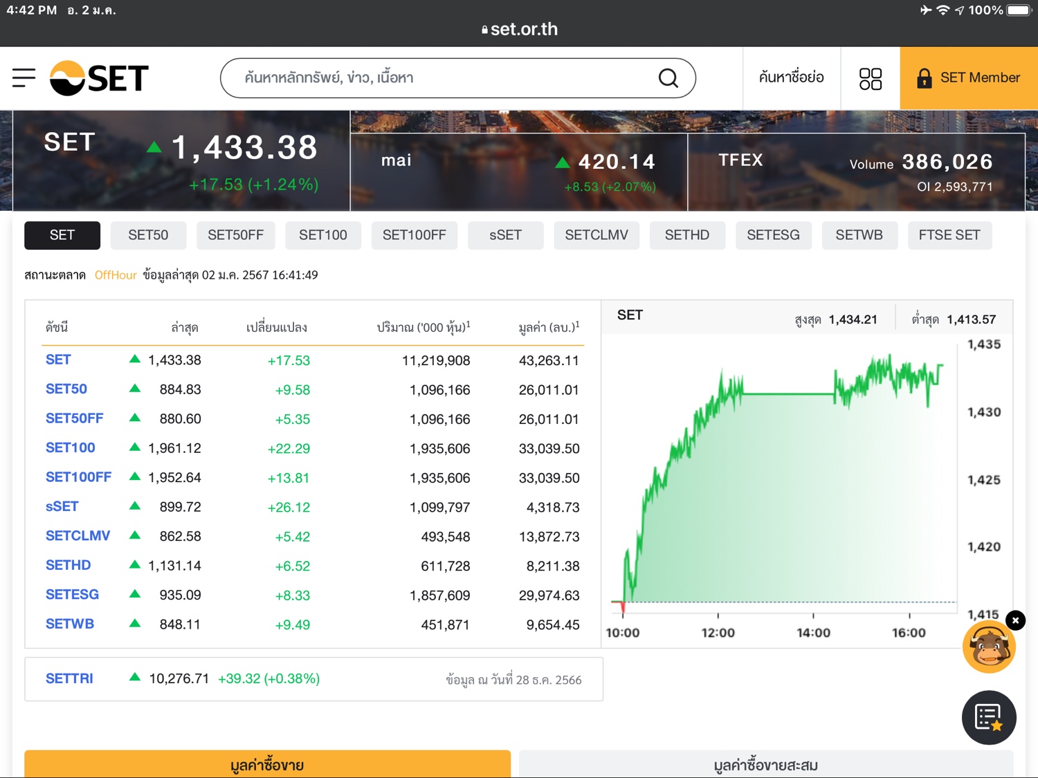This screenshot has height=778, width=1038.
Task: Click the set.or.th address bar
Action: click(519, 29)
